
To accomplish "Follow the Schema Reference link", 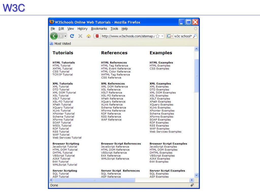I will pyautogui.click(x=113, y=107).
